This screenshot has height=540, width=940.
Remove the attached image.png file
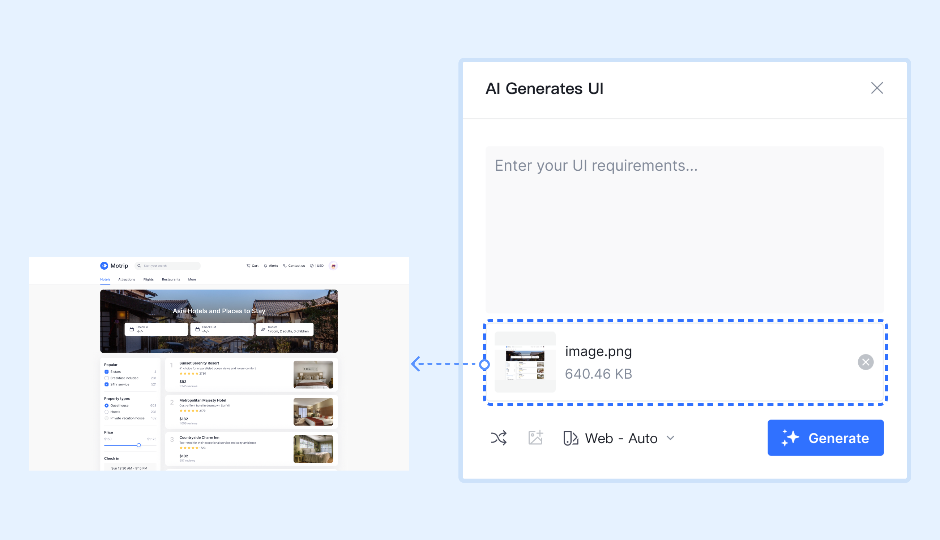click(866, 362)
